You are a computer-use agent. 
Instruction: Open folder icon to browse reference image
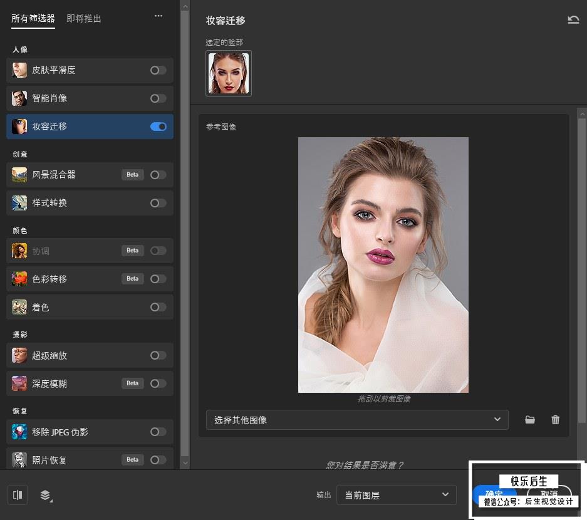coord(530,420)
